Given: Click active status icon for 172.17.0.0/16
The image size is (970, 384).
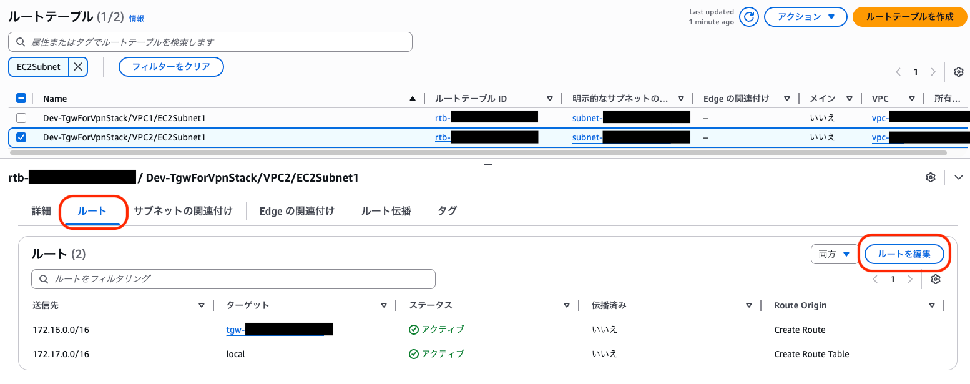Looking at the screenshot, I should 413,354.
